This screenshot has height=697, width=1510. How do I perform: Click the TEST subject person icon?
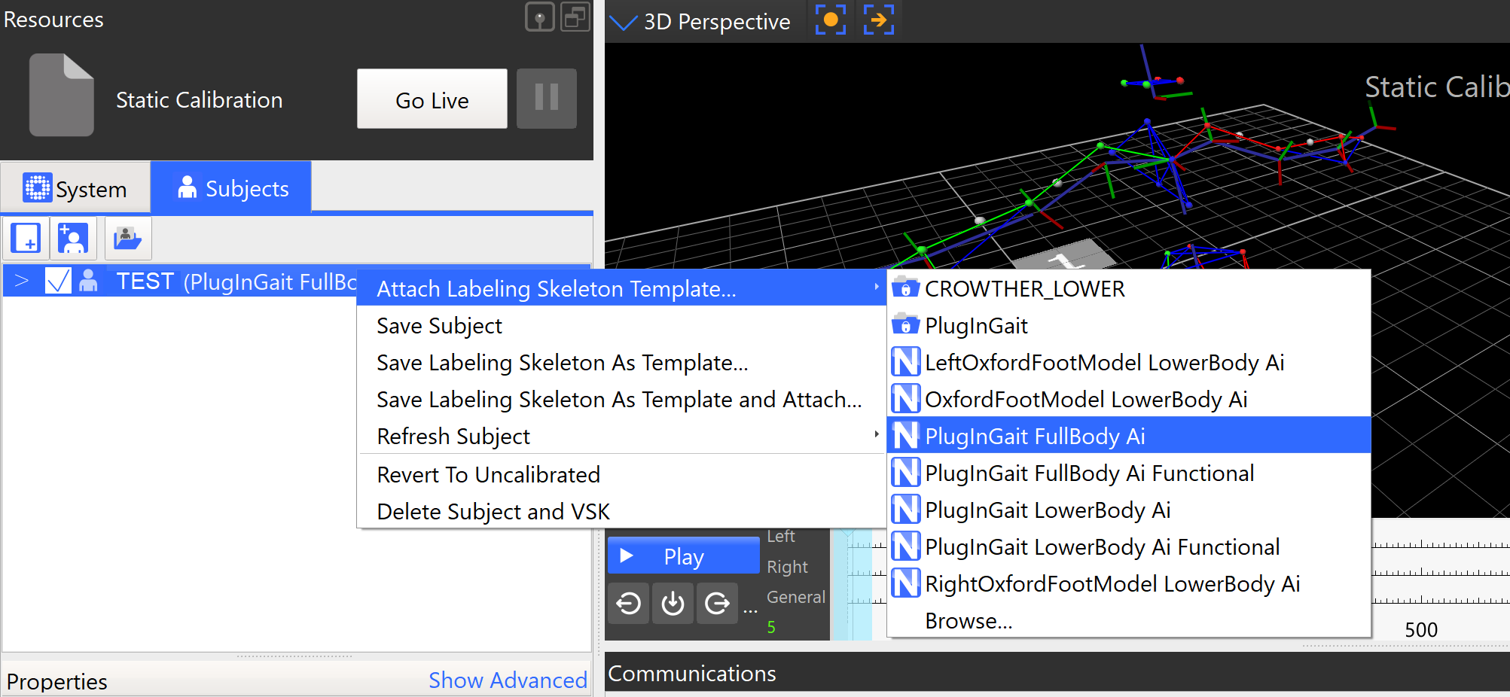(89, 281)
